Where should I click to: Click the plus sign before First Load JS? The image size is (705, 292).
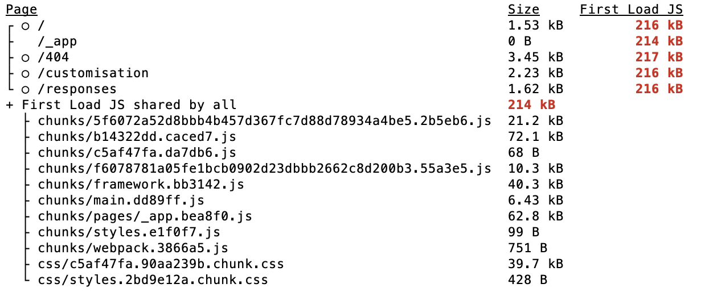tap(9, 105)
